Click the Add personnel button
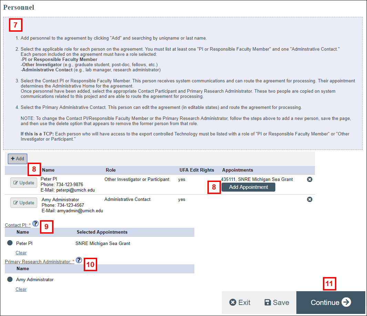Image resolution: width=367 pixels, height=316 pixels. (x=18, y=159)
